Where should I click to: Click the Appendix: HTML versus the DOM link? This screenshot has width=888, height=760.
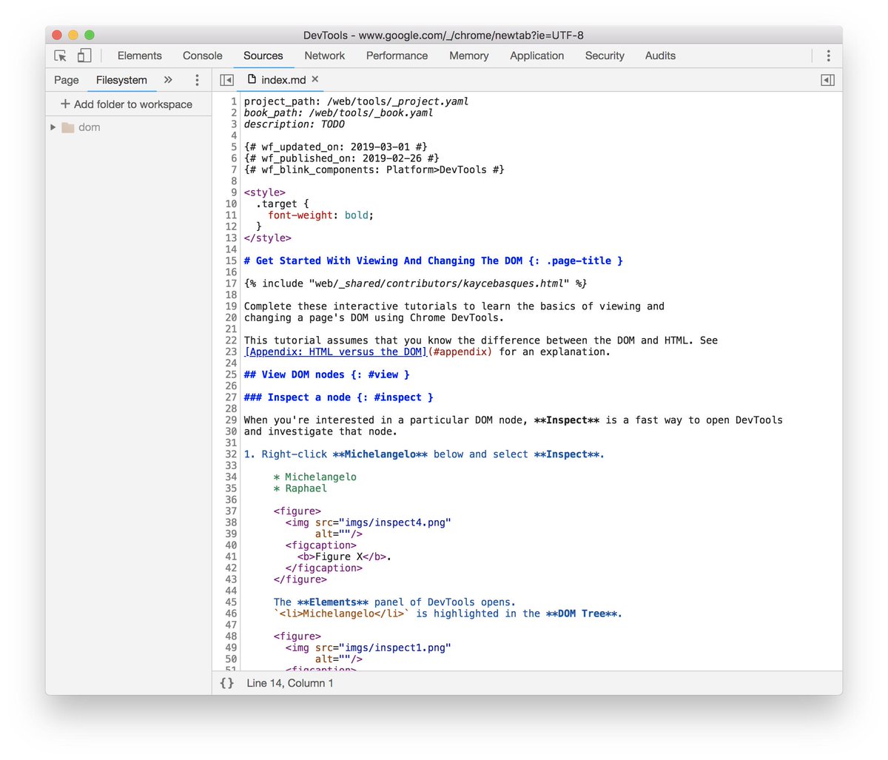[x=336, y=352]
